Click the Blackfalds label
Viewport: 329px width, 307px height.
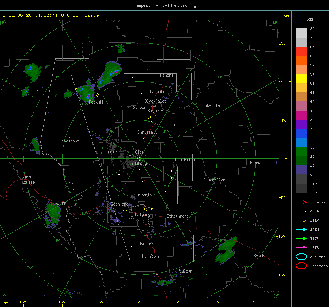(x=155, y=101)
